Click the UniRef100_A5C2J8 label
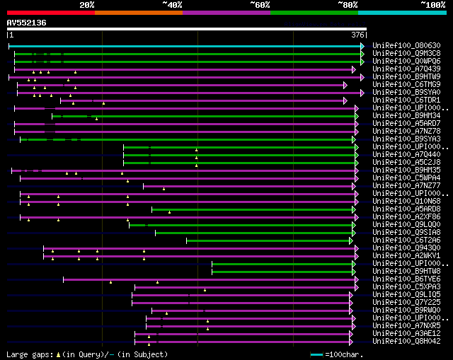 coord(406,162)
